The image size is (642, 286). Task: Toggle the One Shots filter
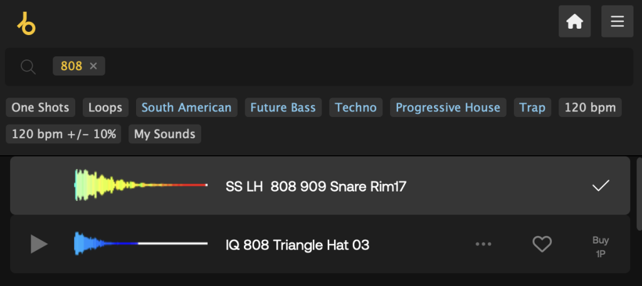click(40, 108)
